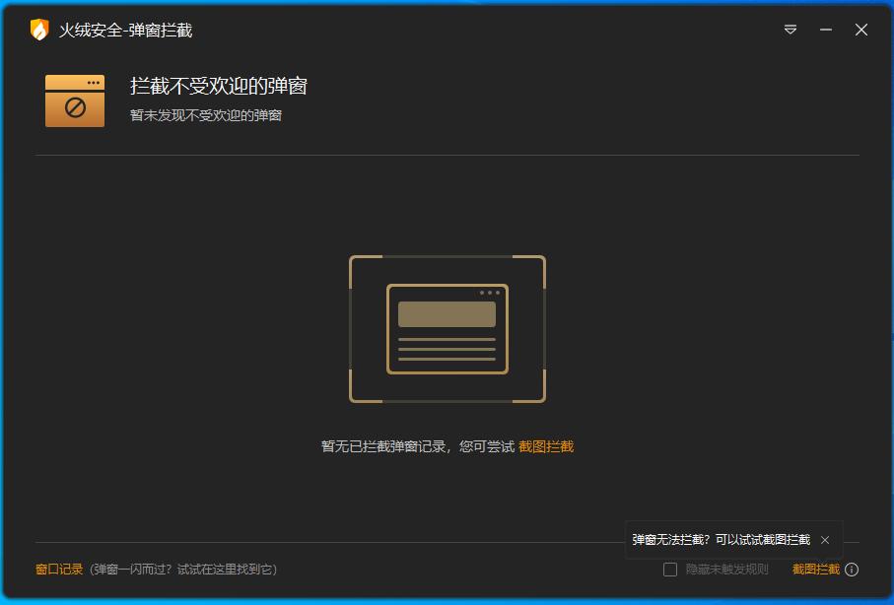Image resolution: width=894 pixels, height=605 pixels.
Task: Click the info circle next to 截图拦截
Action: pyautogui.click(x=852, y=570)
